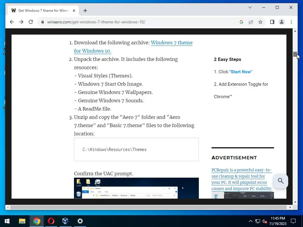Viewport: 303px width, 227px height.
Task: Launch Opera from the taskbar
Action: [x=51, y=221]
